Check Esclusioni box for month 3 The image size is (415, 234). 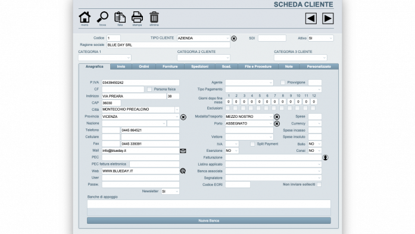pyautogui.click(x=244, y=108)
